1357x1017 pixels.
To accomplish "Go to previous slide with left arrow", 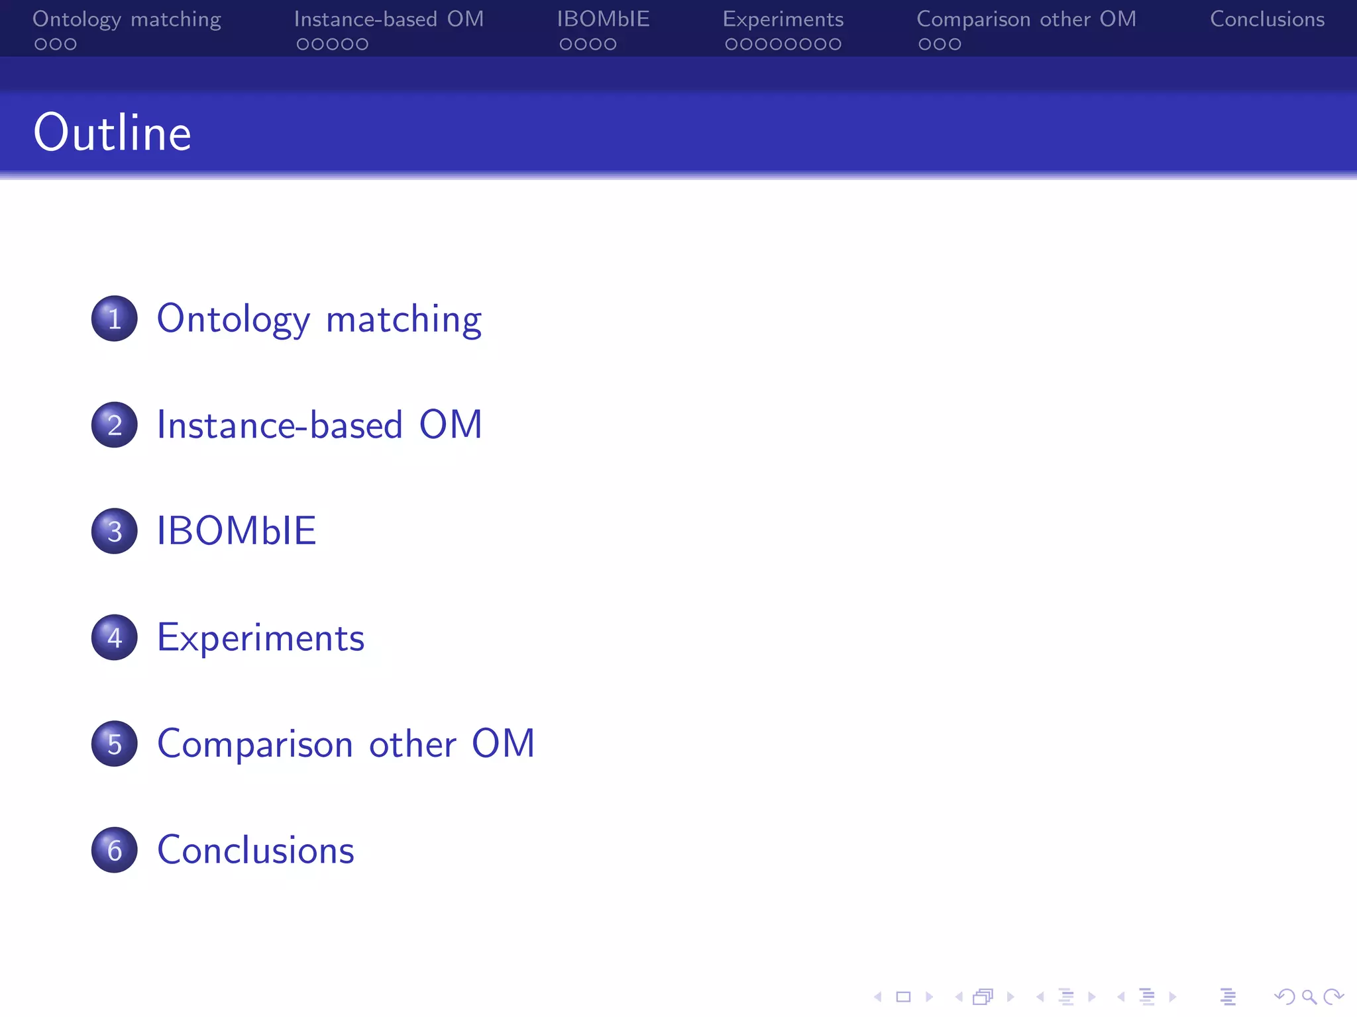I will [x=878, y=996].
